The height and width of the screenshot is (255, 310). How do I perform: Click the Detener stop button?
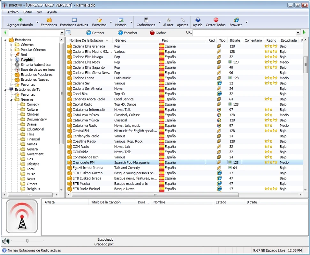point(95,33)
